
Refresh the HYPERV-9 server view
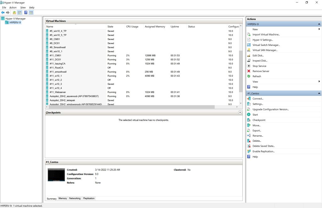tap(257, 76)
